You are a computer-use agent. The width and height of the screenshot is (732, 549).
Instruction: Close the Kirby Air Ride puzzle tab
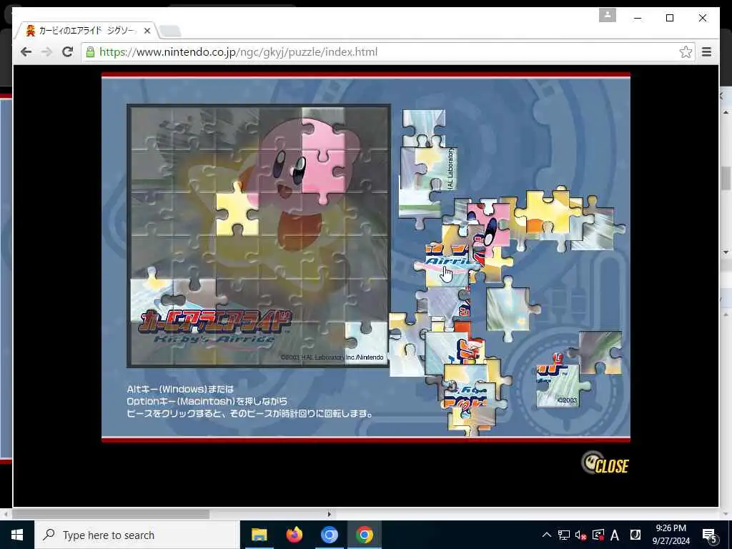point(147,31)
